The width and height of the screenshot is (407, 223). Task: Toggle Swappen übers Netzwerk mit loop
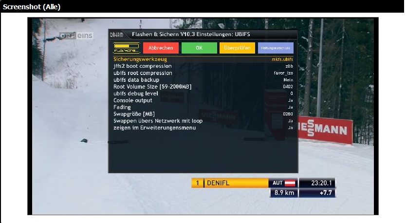pyautogui.click(x=290, y=121)
